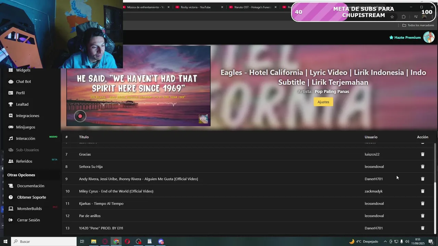Delete song 7 Gracias with trash icon
The image size is (438, 246).
click(x=423, y=154)
